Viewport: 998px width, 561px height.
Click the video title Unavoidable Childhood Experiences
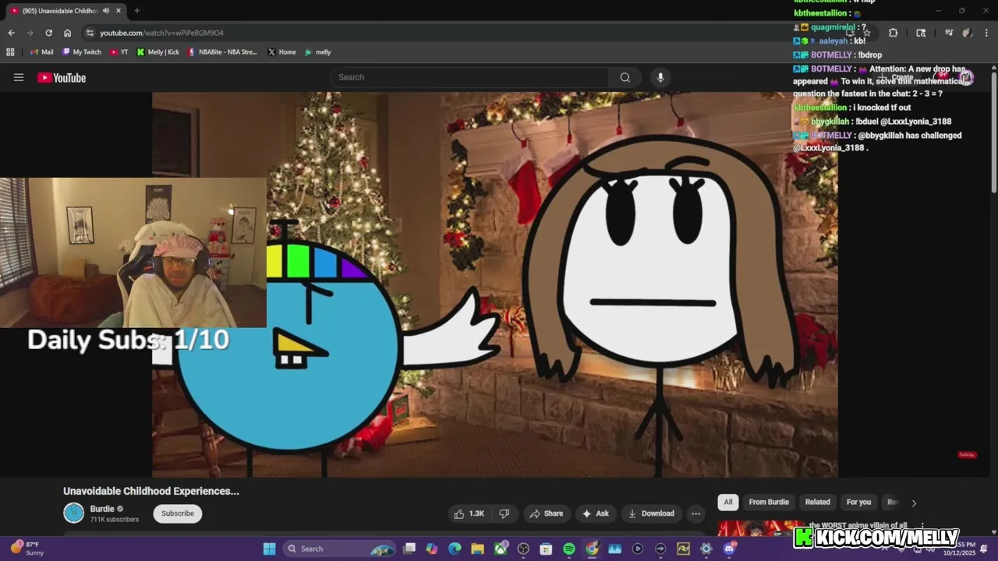tap(151, 491)
